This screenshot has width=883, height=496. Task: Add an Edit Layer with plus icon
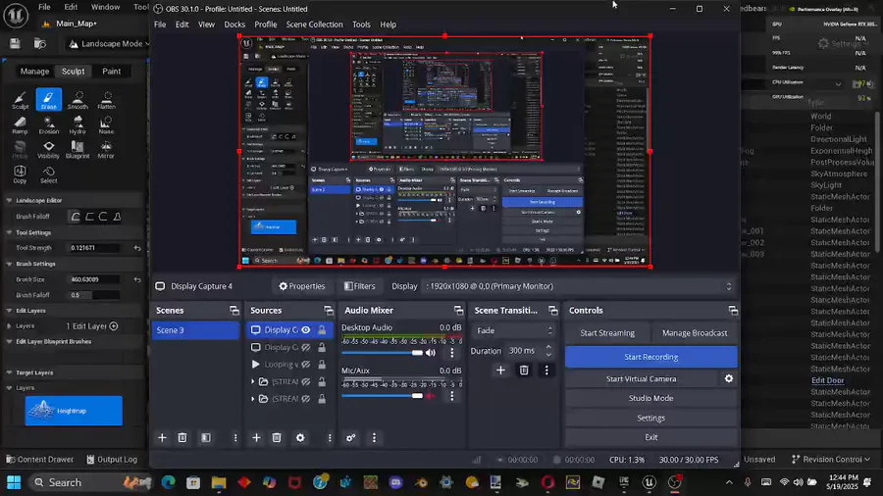coord(114,326)
